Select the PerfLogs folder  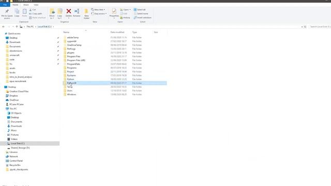[71, 49]
